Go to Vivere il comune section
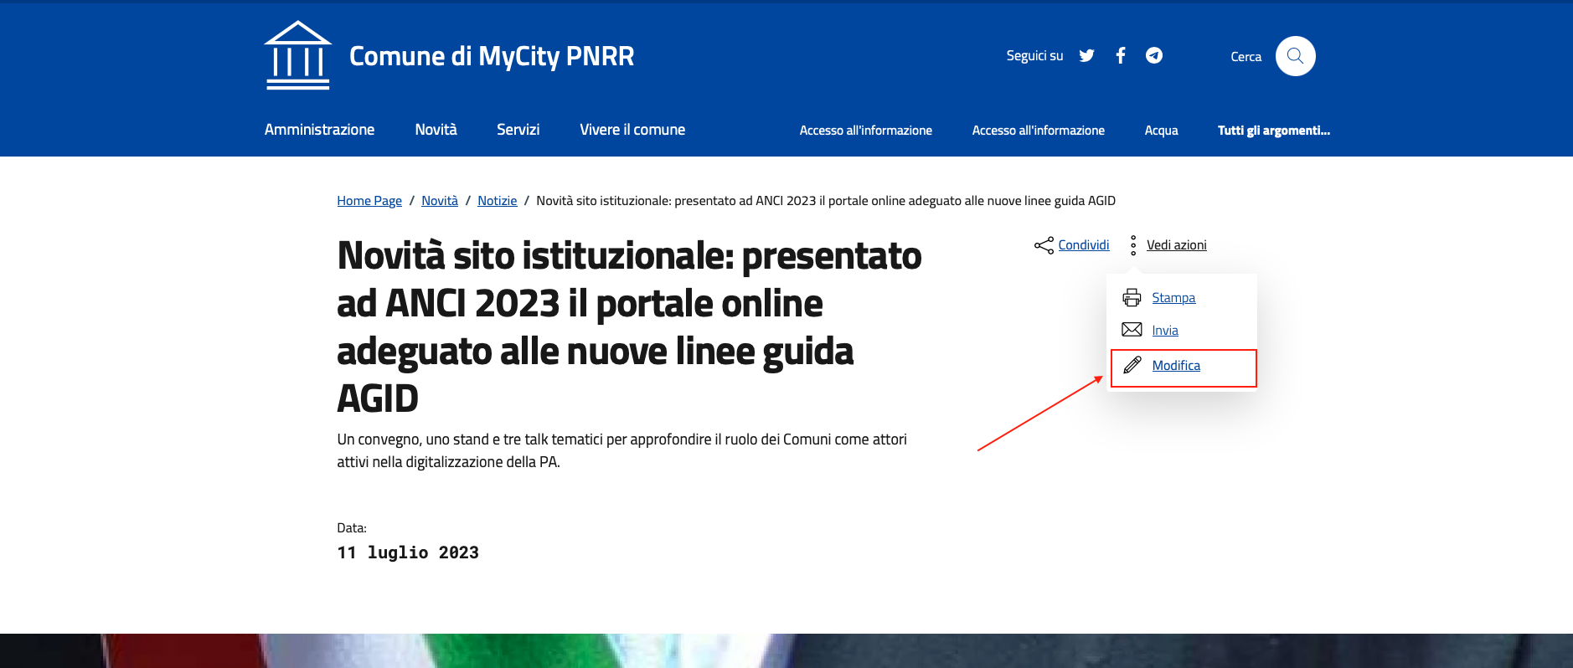The width and height of the screenshot is (1573, 668). tap(632, 130)
